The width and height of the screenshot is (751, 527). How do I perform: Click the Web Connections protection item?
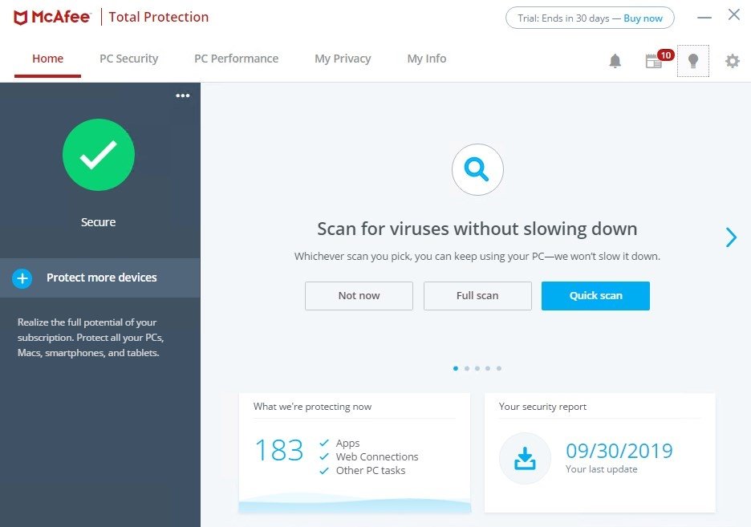377,456
